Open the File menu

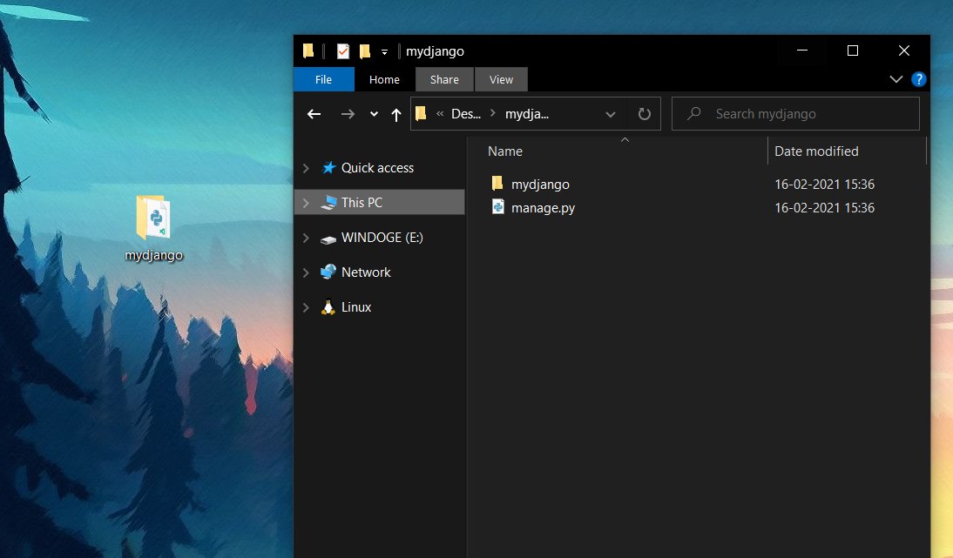(323, 79)
